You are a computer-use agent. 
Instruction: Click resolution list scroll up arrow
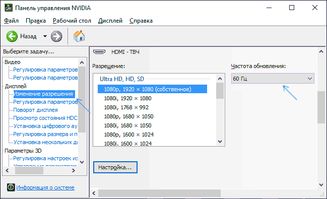pos(220,79)
